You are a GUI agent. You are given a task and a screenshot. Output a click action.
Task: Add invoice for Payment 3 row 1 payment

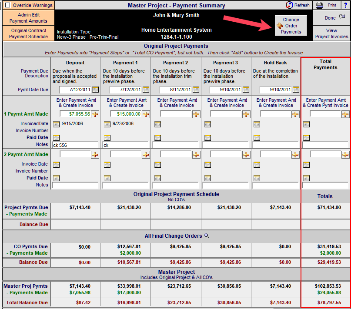[246, 114]
